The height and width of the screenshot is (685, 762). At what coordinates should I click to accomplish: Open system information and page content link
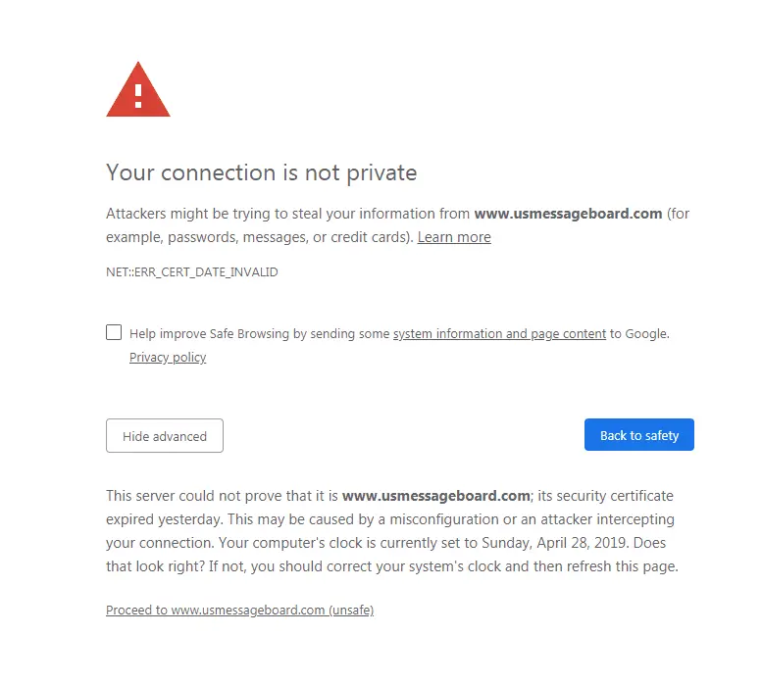pyautogui.click(x=499, y=334)
